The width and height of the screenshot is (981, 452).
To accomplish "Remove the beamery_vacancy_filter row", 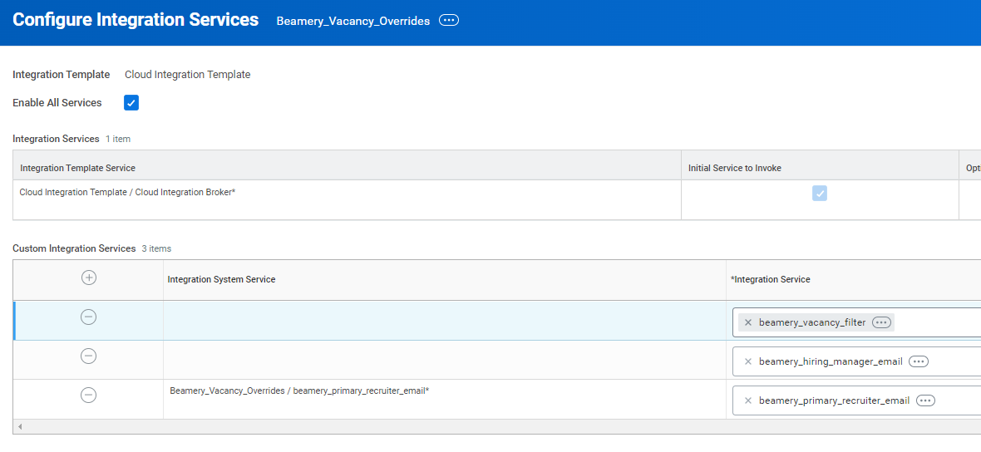I will [89, 317].
